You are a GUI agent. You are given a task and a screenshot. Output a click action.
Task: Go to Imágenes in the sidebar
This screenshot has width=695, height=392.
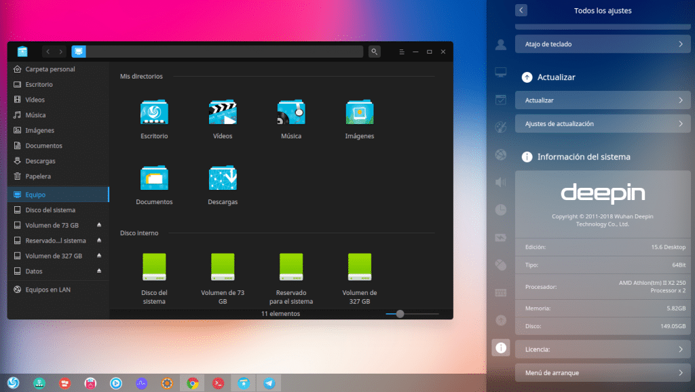pyautogui.click(x=58, y=130)
